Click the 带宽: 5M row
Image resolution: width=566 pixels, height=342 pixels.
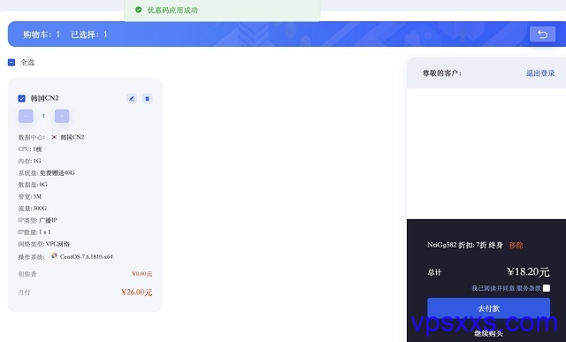pos(30,196)
